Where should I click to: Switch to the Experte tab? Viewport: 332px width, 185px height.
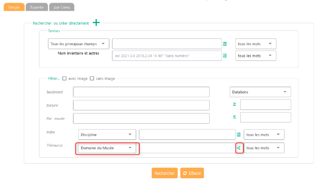coord(36,8)
